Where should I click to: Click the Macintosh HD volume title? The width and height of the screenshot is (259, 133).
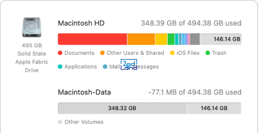(81, 23)
